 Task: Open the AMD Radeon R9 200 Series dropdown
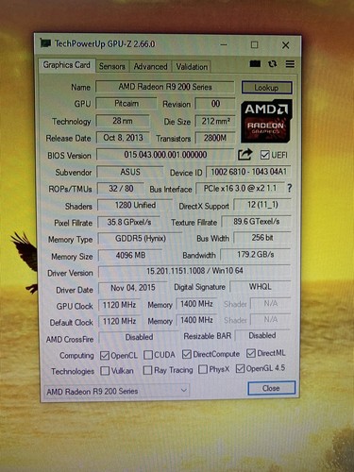[116, 391]
